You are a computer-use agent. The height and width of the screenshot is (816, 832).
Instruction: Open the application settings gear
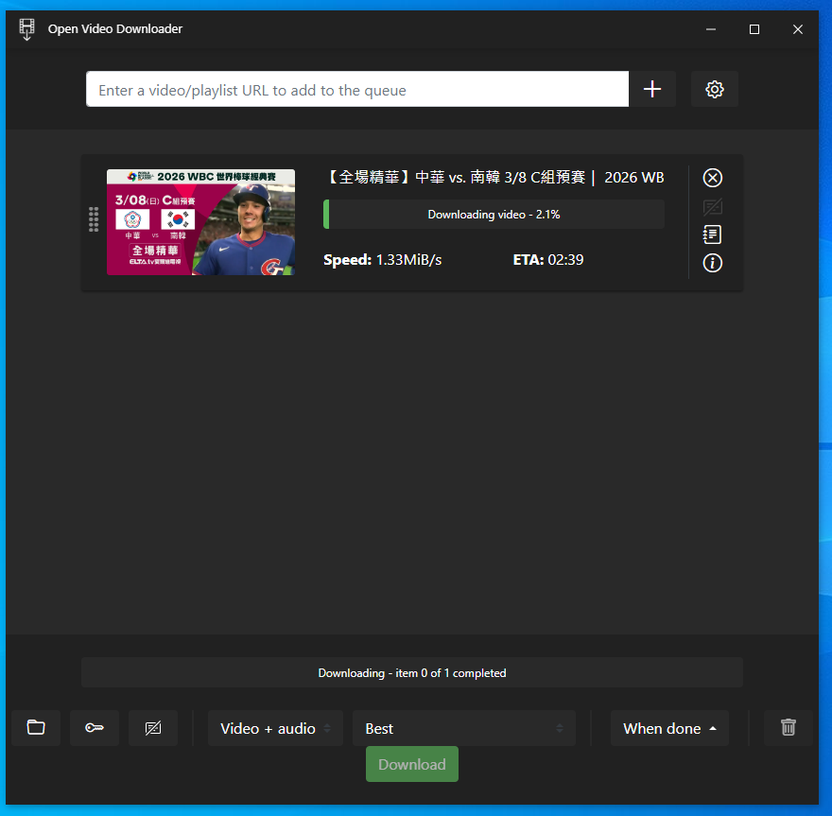(714, 88)
